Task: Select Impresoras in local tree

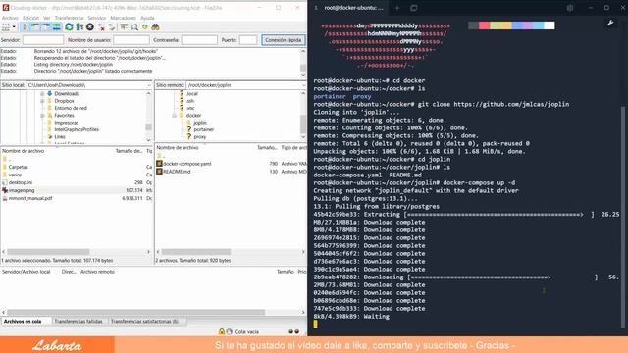Action: [x=67, y=123]
